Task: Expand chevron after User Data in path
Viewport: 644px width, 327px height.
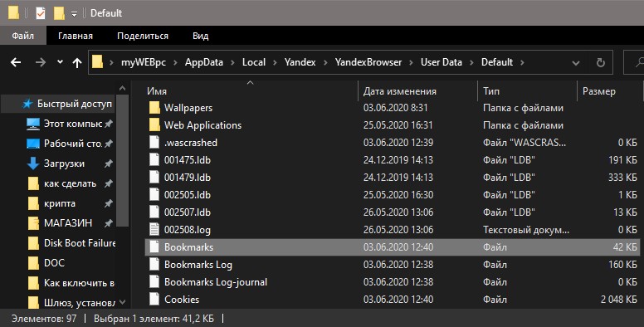Action: (471, 63)
